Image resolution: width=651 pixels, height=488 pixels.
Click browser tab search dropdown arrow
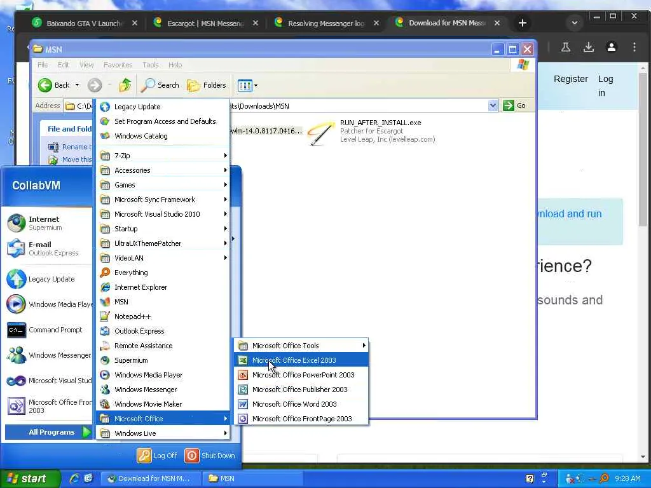tap(575, 23)
